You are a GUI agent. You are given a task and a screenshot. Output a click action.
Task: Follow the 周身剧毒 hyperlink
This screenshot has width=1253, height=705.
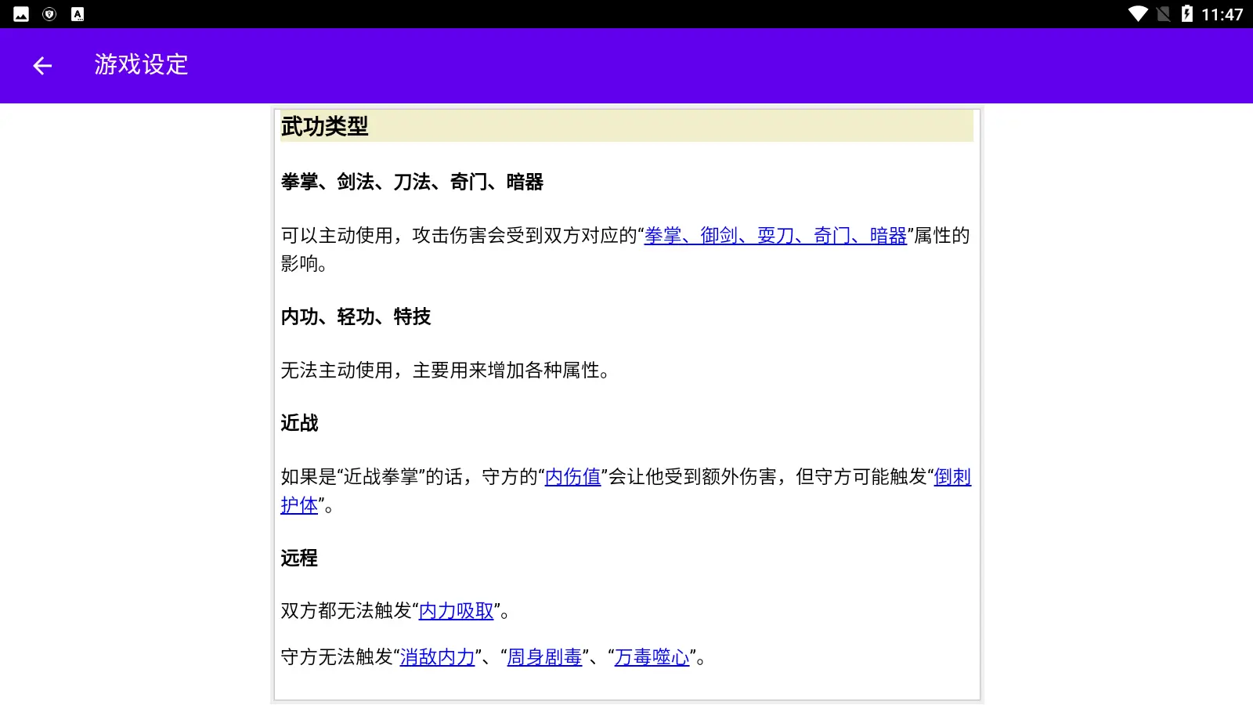pyautogui.click(x=545, y=657)
